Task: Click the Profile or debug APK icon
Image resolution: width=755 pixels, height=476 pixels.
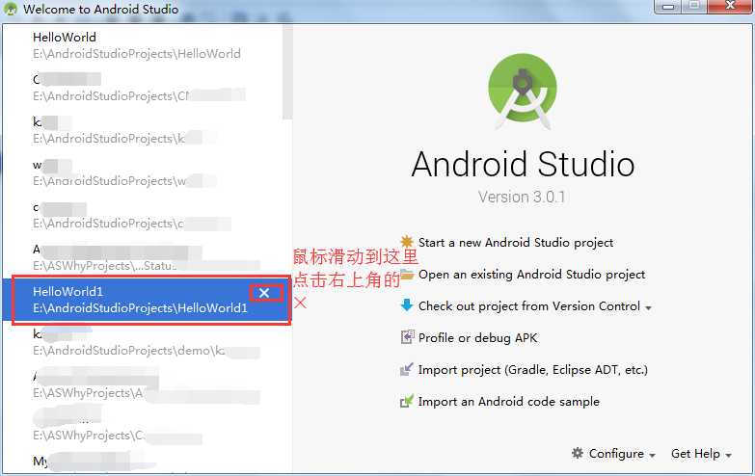Action: pyautogui.click(x=407, y=337)
